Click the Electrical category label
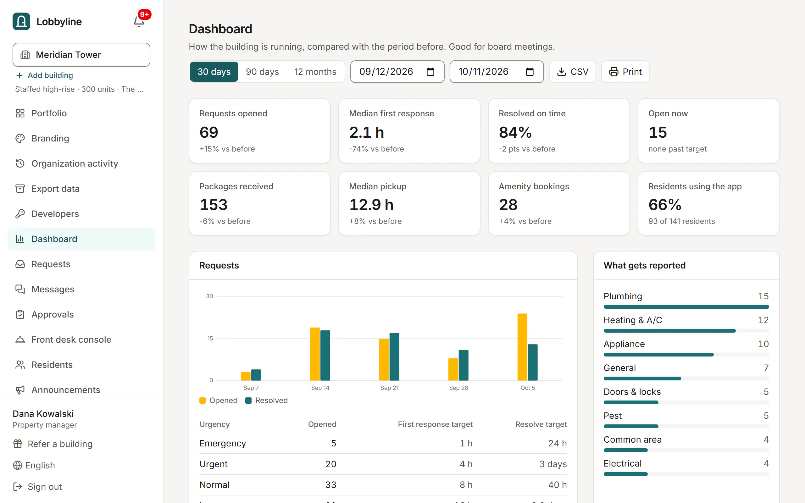805x503 pixels. point(622,463)
